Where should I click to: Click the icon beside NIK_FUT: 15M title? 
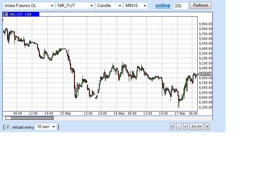click(x=5, y=14)
